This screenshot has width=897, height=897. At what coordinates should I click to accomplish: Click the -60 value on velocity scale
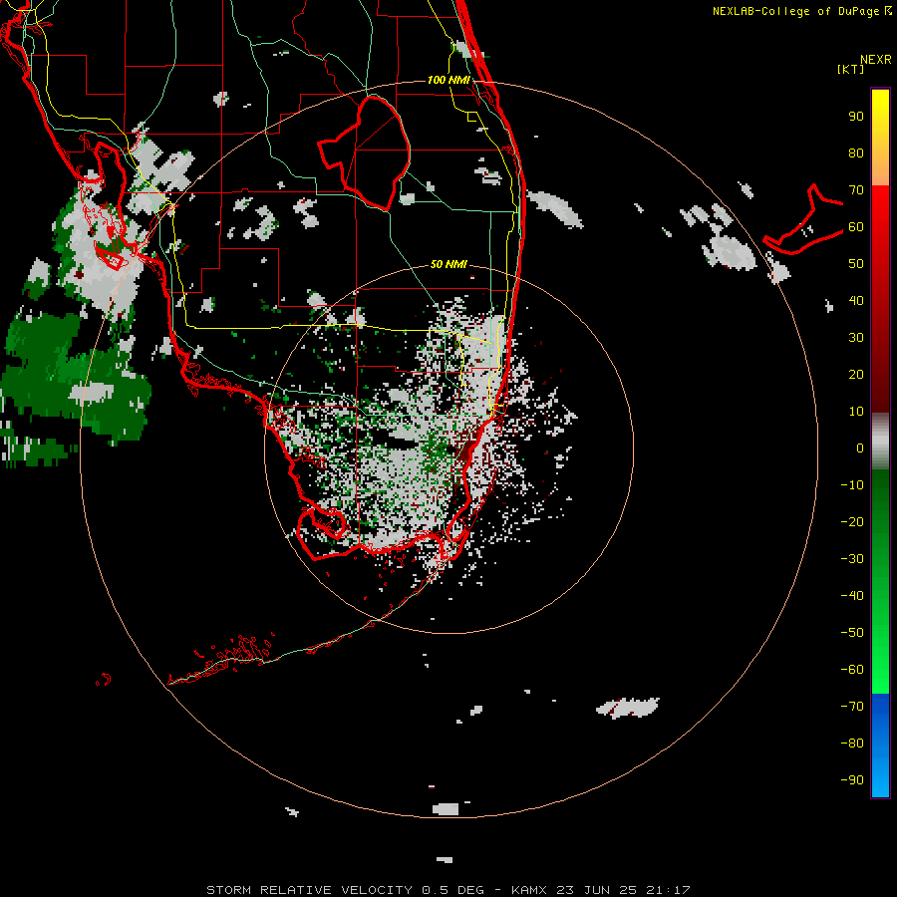(852, 670)
